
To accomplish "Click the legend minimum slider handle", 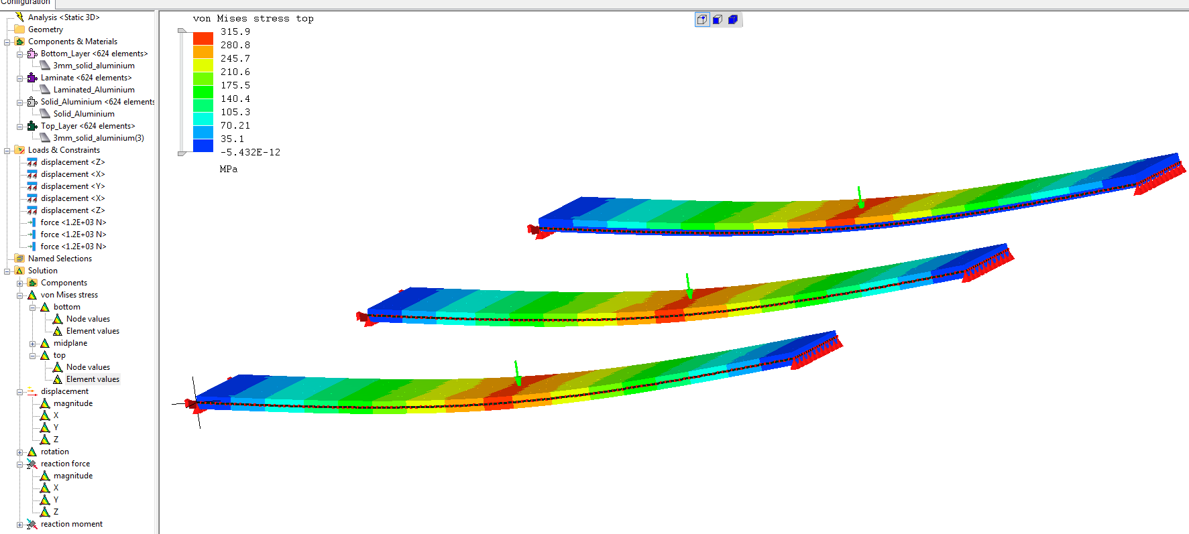I will (x=182, y=153).
